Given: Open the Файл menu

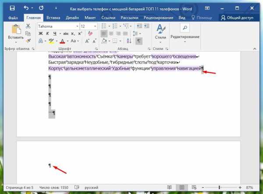Looking at the screenshot, I should [12, 18].
